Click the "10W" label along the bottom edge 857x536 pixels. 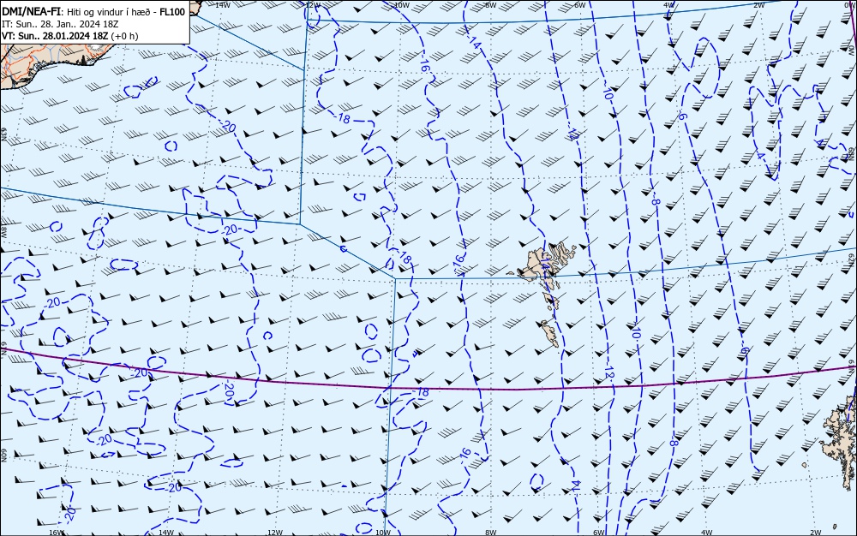(x=383, y=533)
